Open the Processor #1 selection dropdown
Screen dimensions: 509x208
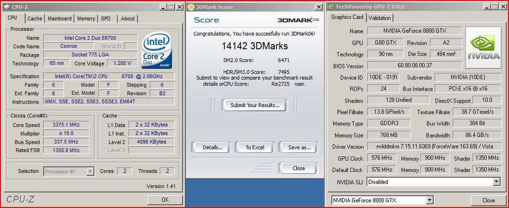click(x=90, y=171)
